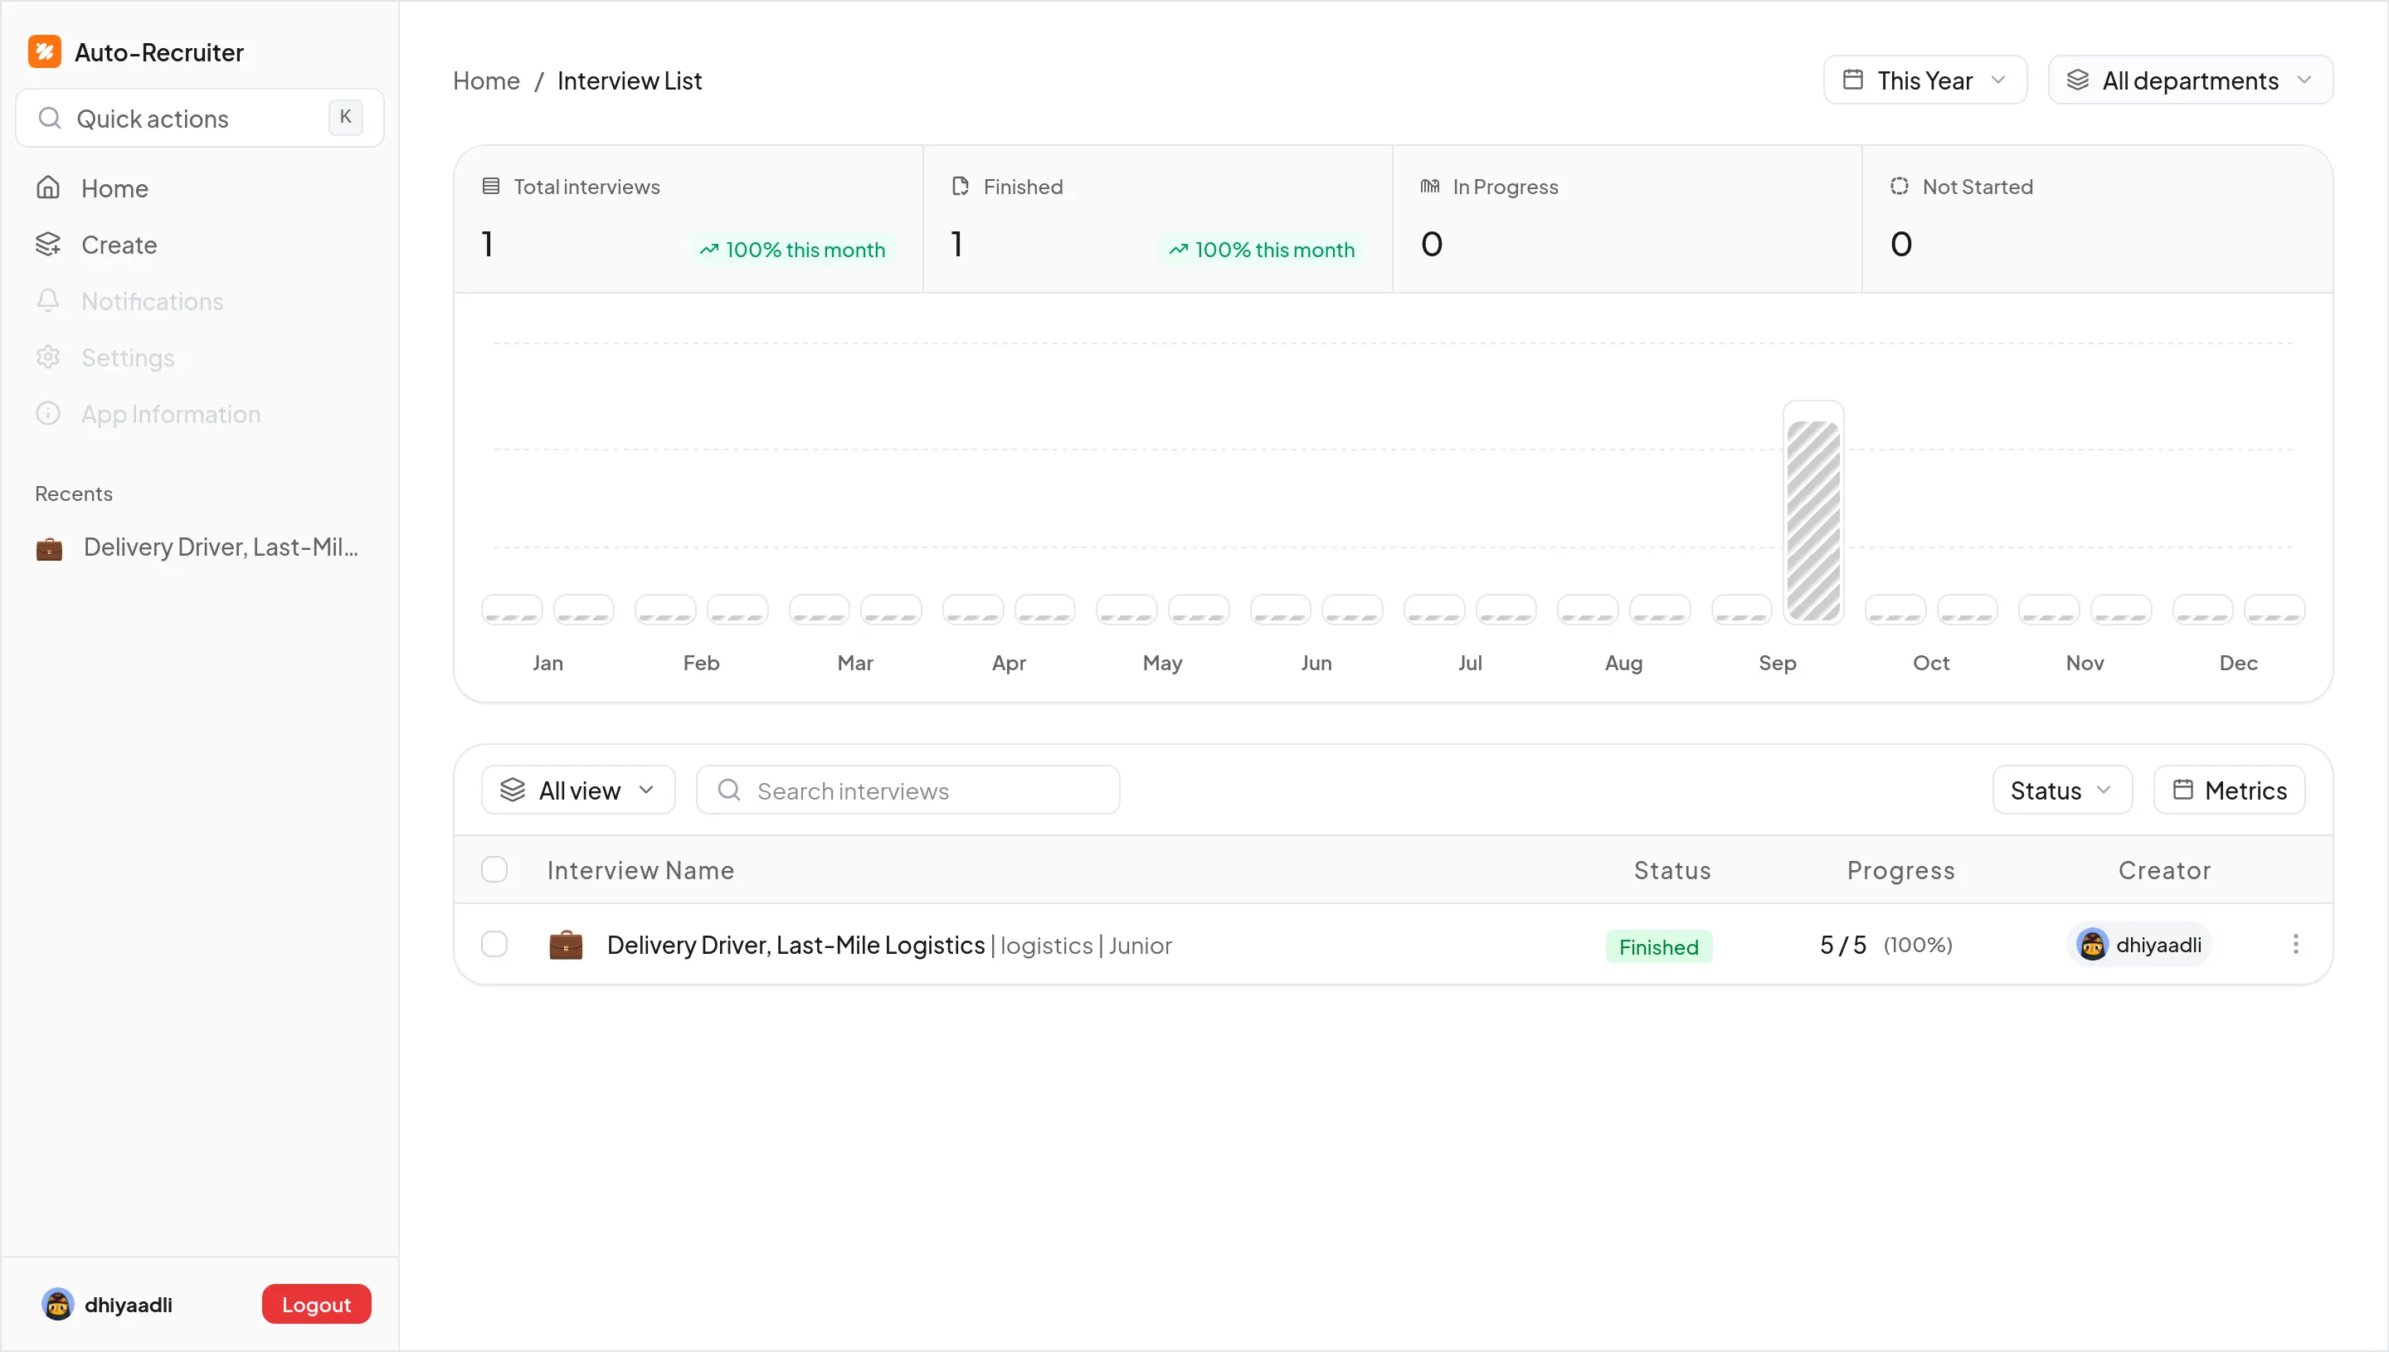Click the 5 / 5 (100%) progress value
Screen dimensions: 2389x1352
1885,945
